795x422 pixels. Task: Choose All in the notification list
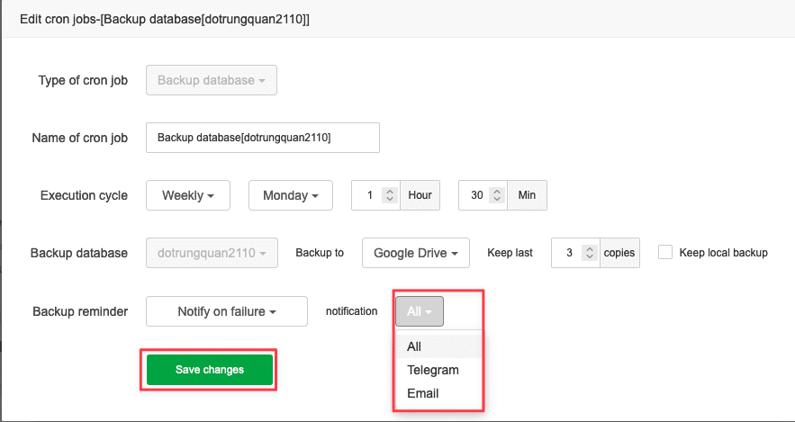tap(414, 346)
